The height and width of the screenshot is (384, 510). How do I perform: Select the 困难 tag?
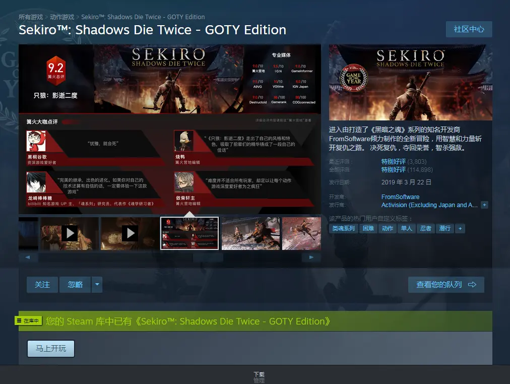pos(368,229)
